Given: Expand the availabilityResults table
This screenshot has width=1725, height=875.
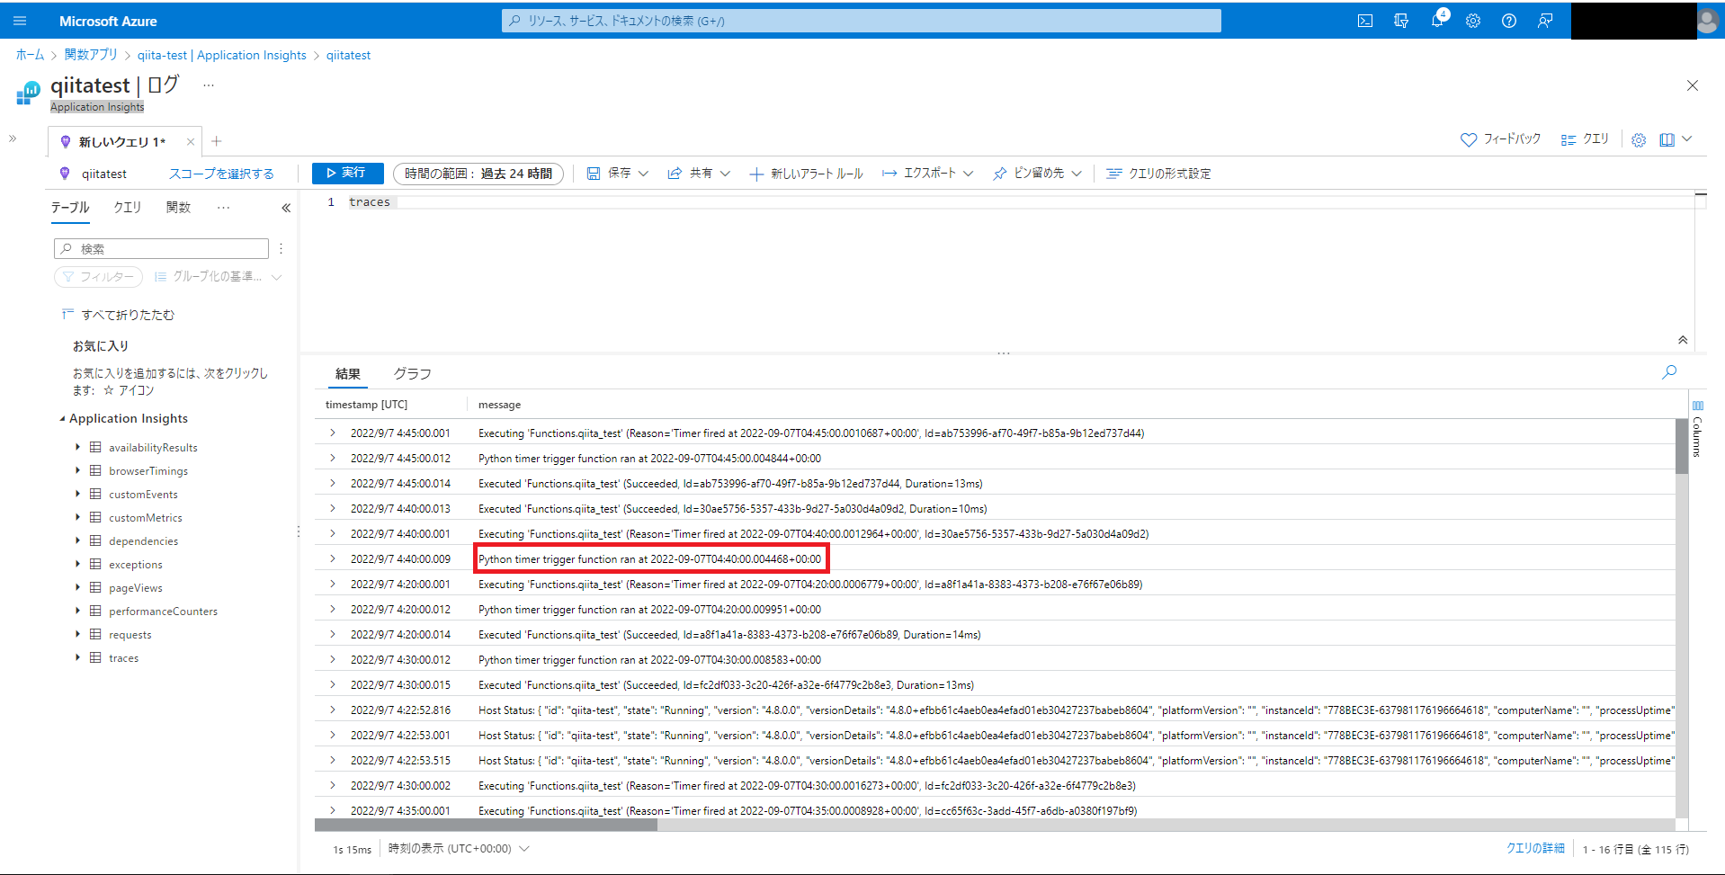Looking at the screenshot, I should (x=77, y=447).
